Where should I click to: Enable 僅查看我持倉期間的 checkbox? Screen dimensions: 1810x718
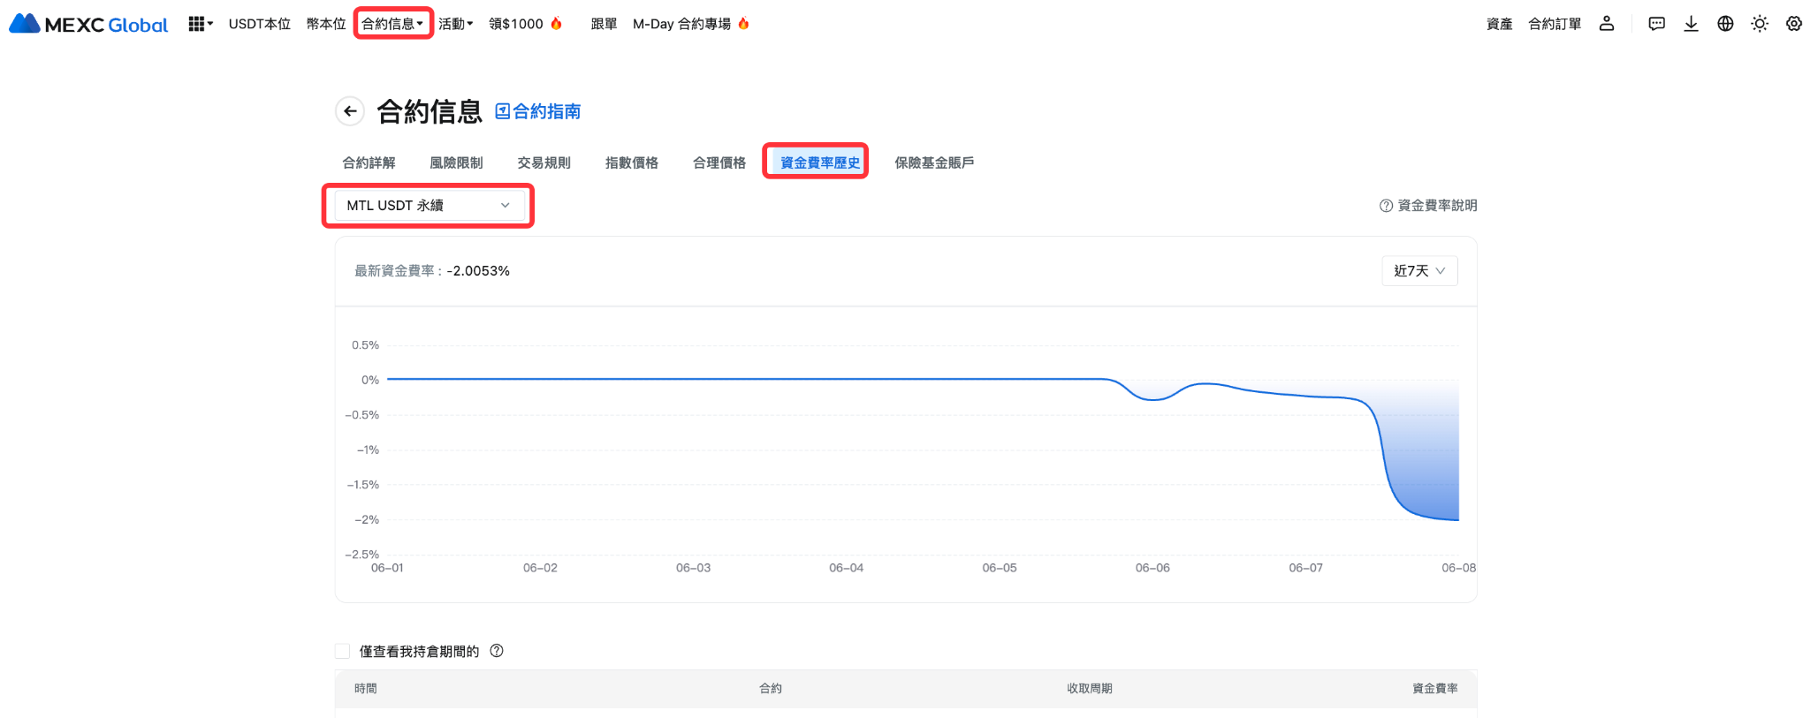pos(343,652)
